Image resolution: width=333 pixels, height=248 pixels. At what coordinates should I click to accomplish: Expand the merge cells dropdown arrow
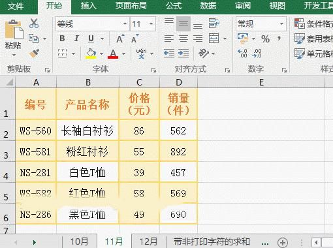click(225, 39)
